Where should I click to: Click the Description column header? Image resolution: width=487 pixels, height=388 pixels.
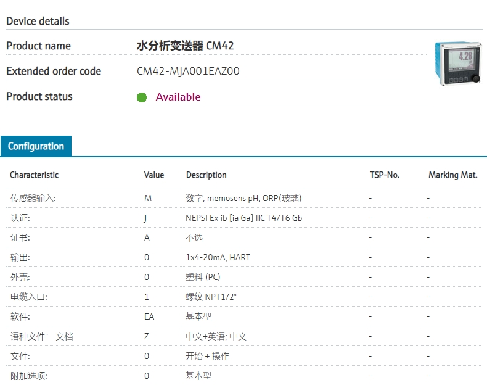point(207,175)
